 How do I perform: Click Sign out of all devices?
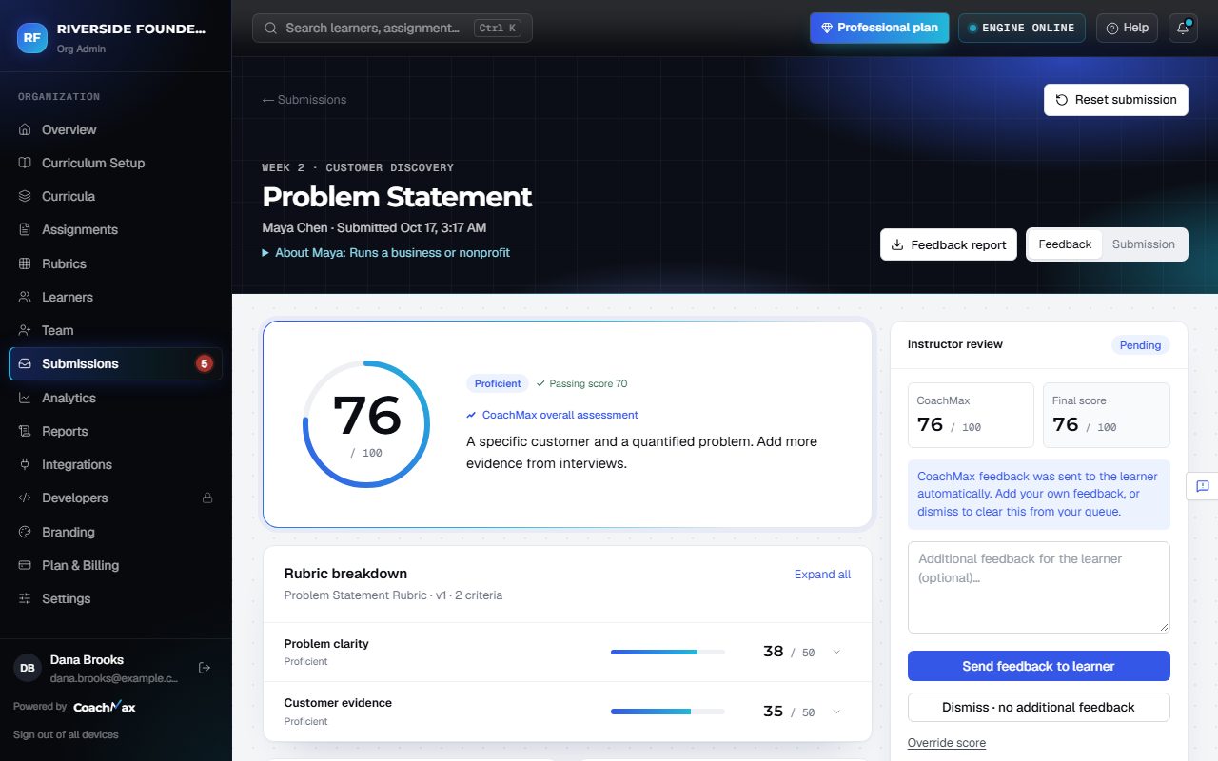[x=66, y=734]
